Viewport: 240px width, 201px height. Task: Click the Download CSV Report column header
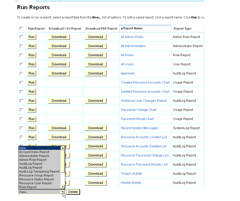(65, 29)
